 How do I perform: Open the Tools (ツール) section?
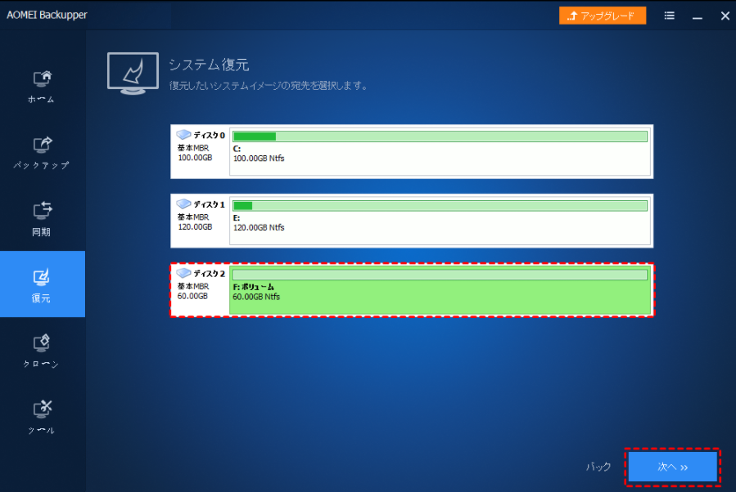click(42, 417)
